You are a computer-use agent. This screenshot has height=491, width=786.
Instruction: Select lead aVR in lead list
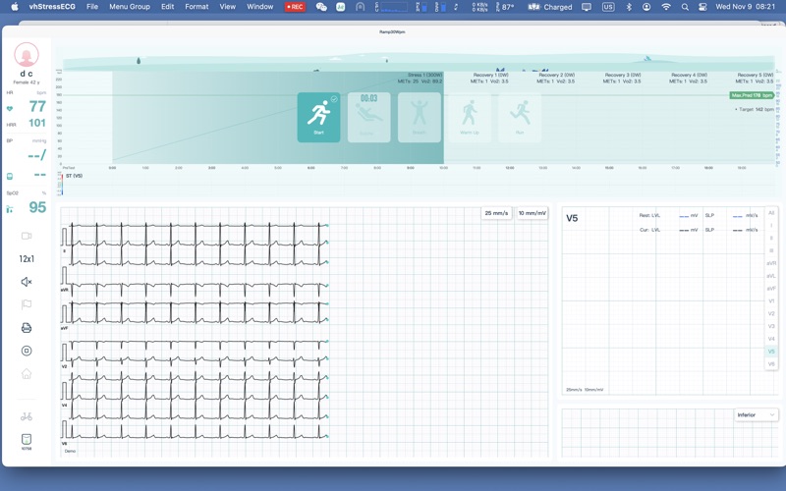click(x=771, y=263)
